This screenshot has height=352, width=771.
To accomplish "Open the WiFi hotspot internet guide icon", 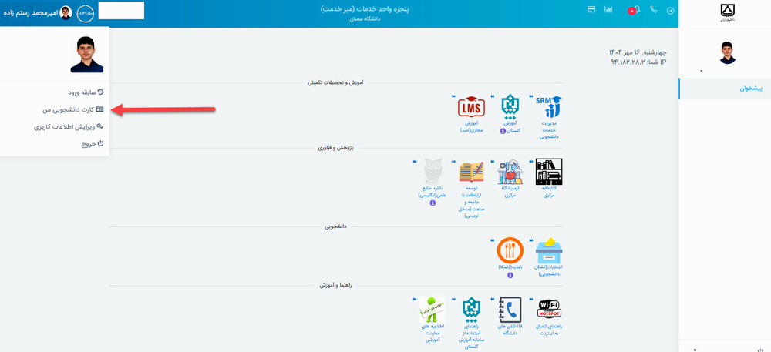I will [x=549, y=310].
